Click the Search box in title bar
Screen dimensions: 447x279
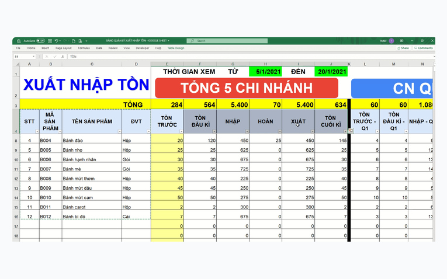tap(227, 41)
